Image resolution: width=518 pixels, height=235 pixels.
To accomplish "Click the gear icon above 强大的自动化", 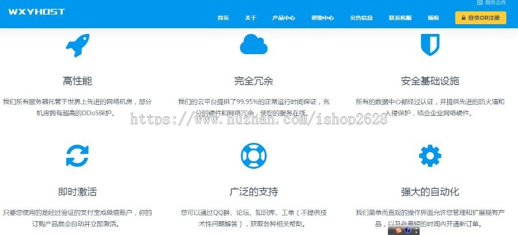I will pos(430,156).
